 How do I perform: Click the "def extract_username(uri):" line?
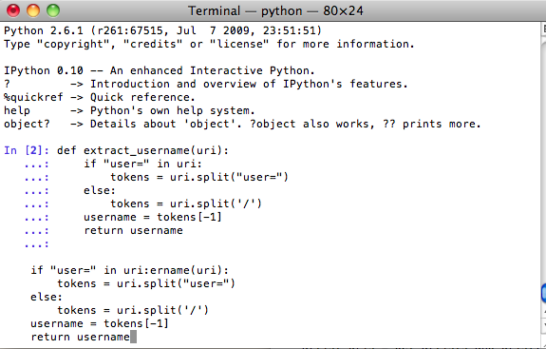tap(142, 150)
